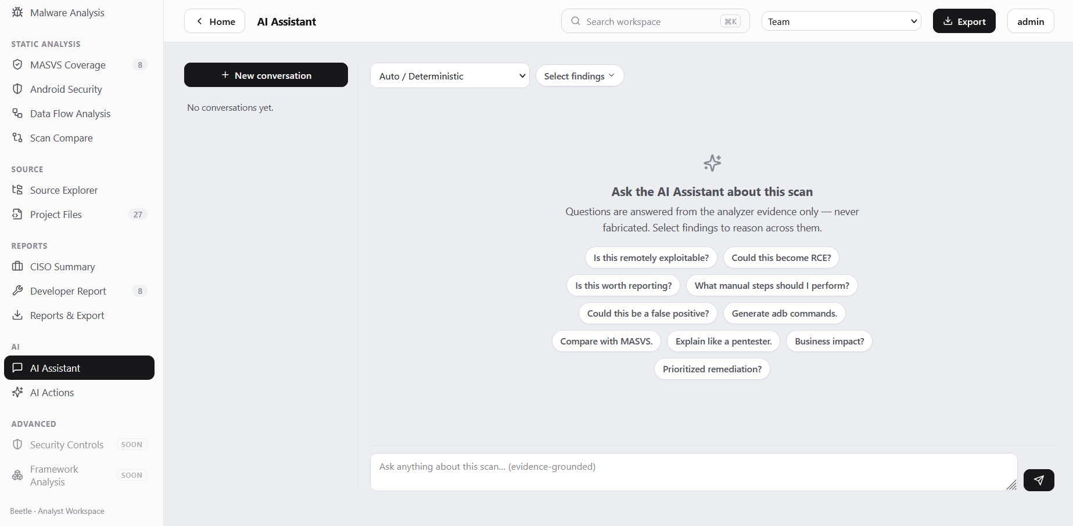Open the Developer Report
1073x526 pixels.
pos(79,291)
